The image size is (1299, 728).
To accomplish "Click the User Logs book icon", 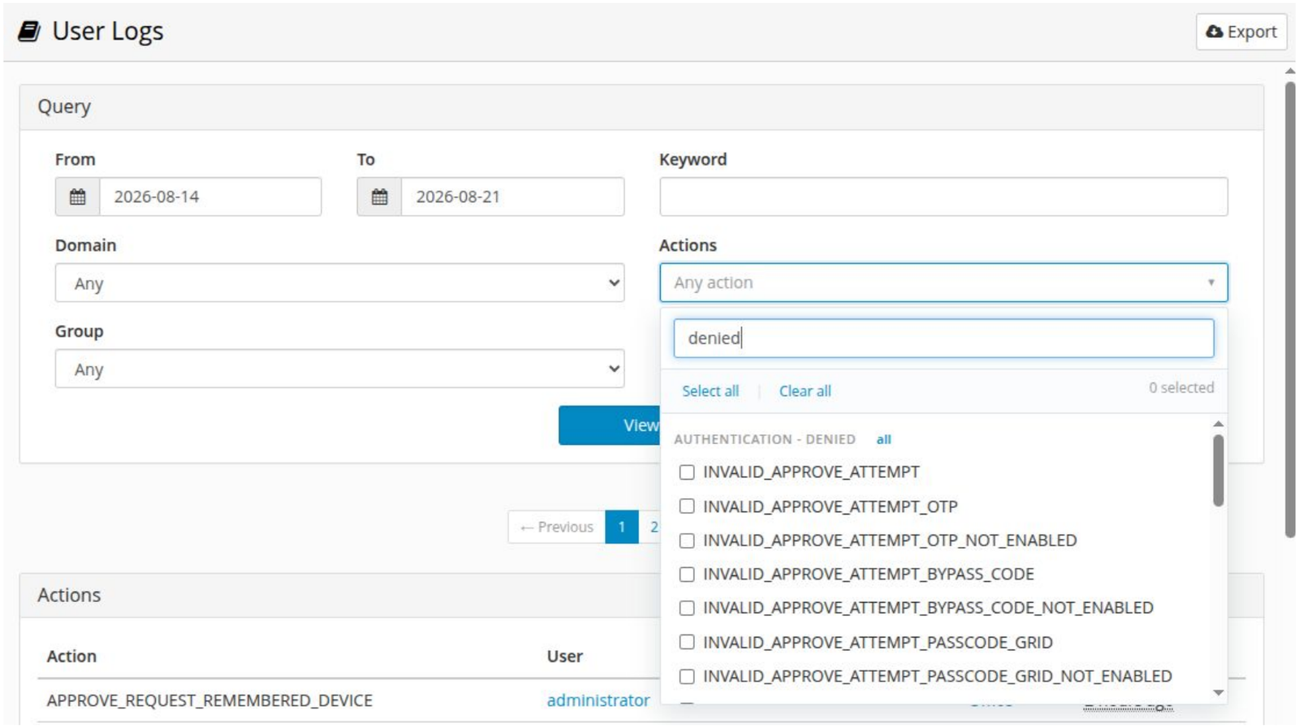I will click(x=29, y=31).
